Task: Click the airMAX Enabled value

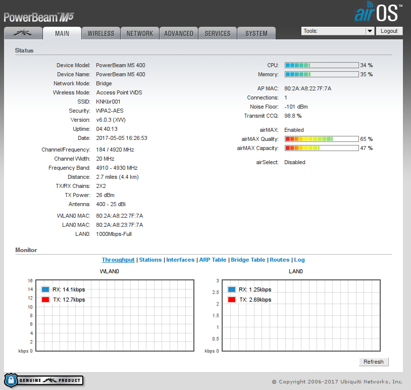Action: coord(294,130)
